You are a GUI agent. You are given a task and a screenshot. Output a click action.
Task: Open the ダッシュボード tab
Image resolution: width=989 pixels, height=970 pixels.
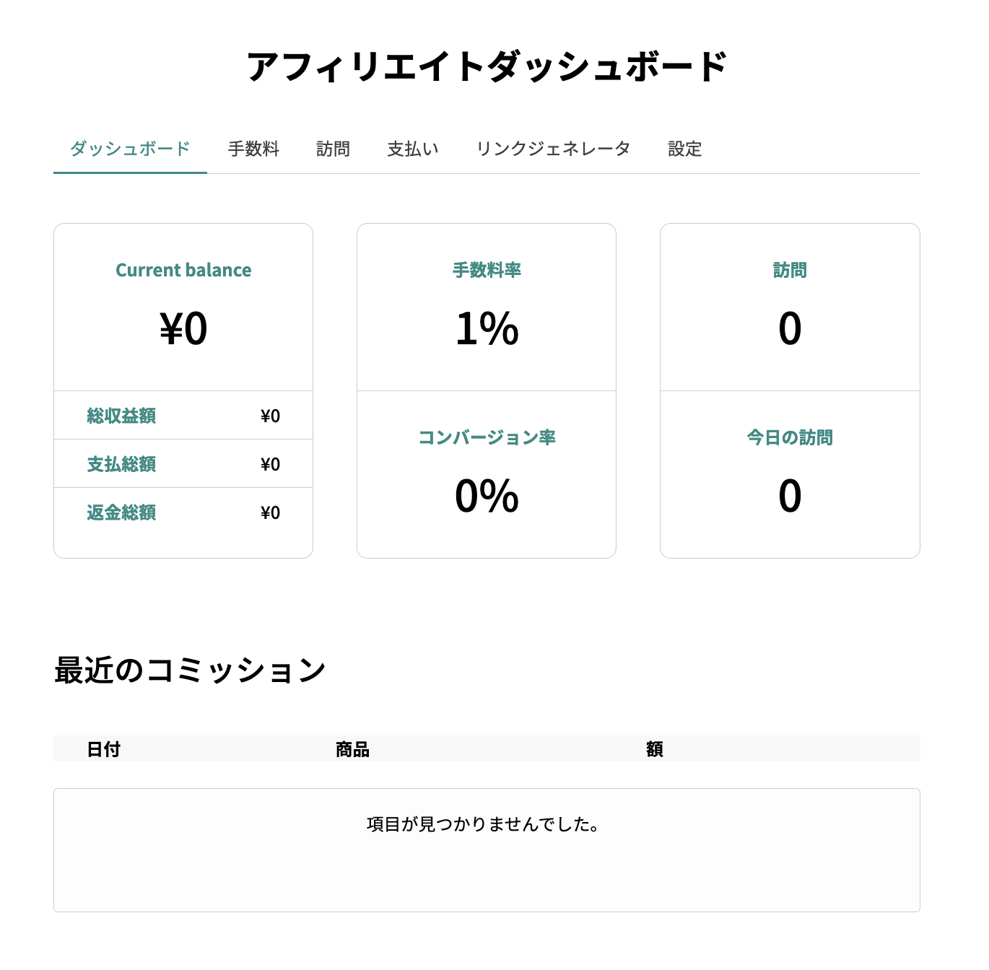click(130, 149)
